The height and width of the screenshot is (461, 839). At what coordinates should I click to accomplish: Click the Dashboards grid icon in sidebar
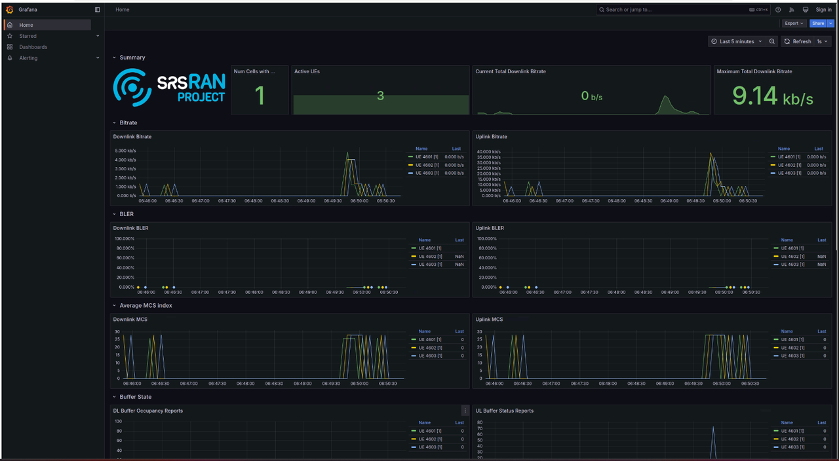click(x=10, y=47)
